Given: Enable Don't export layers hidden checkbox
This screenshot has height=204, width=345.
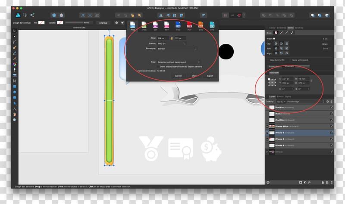Looking at the screenshot, I should [x=158, y=67].
